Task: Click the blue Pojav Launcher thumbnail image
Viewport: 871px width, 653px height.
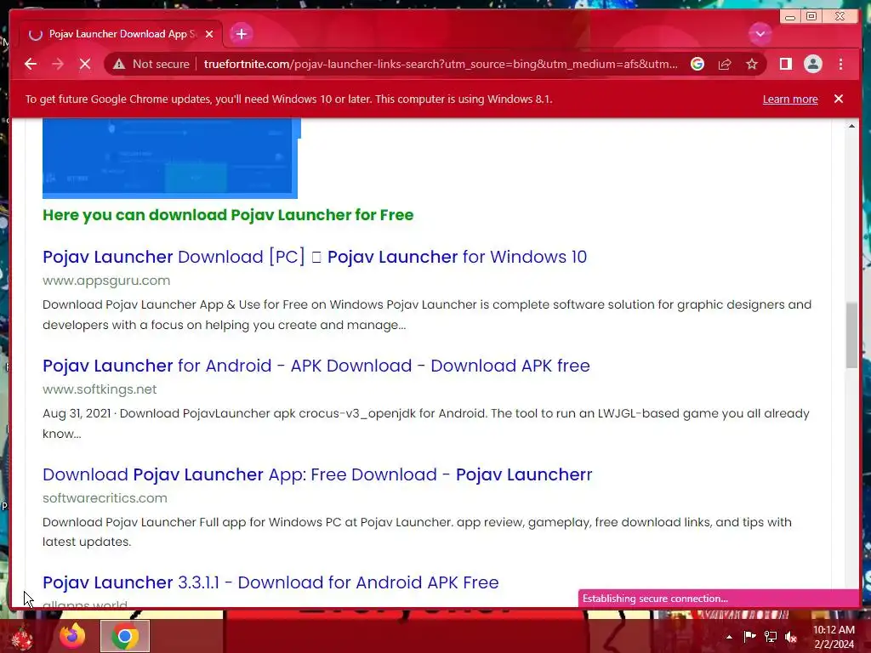Action: (x=171, y=157)
